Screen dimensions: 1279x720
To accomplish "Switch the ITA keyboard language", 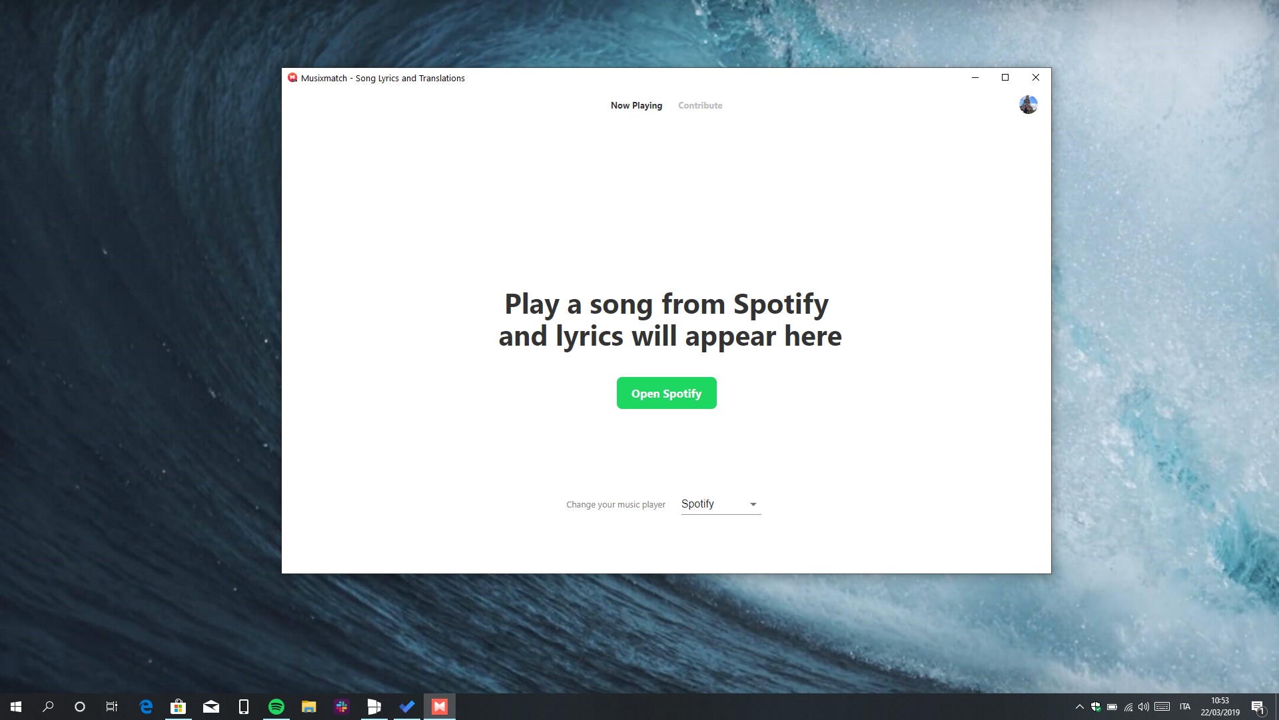I will coord(1185,707).
